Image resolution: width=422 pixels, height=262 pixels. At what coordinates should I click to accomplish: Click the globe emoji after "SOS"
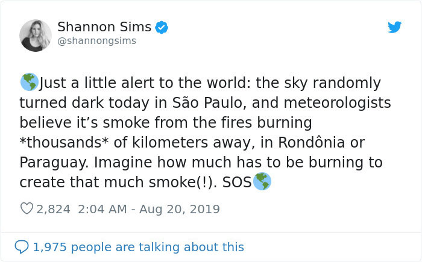pos(262,181)
